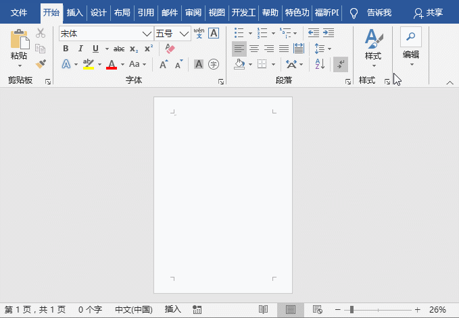Image resolution: width=459 pixels, height=318 pixels.
Task: Insert enclosed character (字)
Action: pyautogui.click(x=214, y=64)
